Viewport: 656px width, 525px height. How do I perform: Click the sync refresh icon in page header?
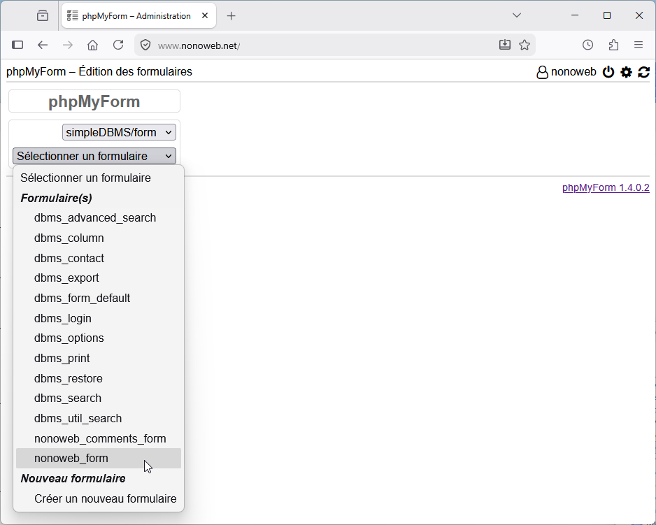click(644, 72)
